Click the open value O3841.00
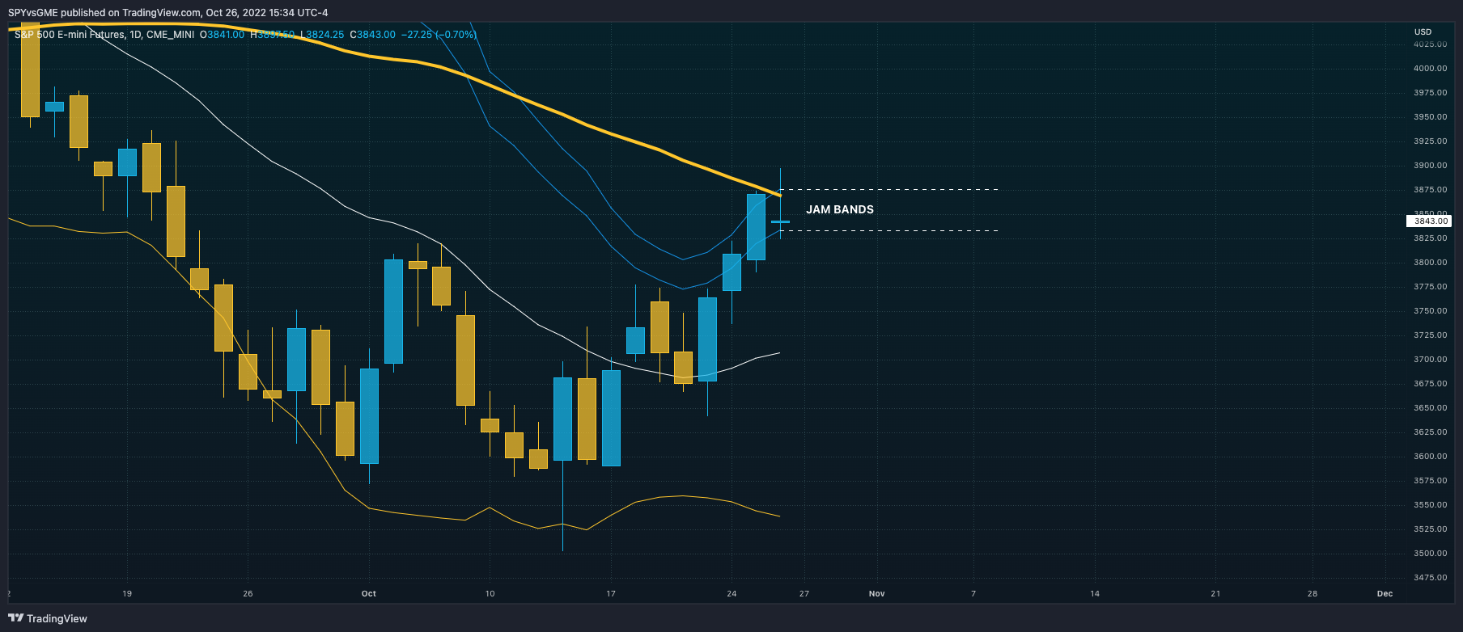 [x=222, y=35]
